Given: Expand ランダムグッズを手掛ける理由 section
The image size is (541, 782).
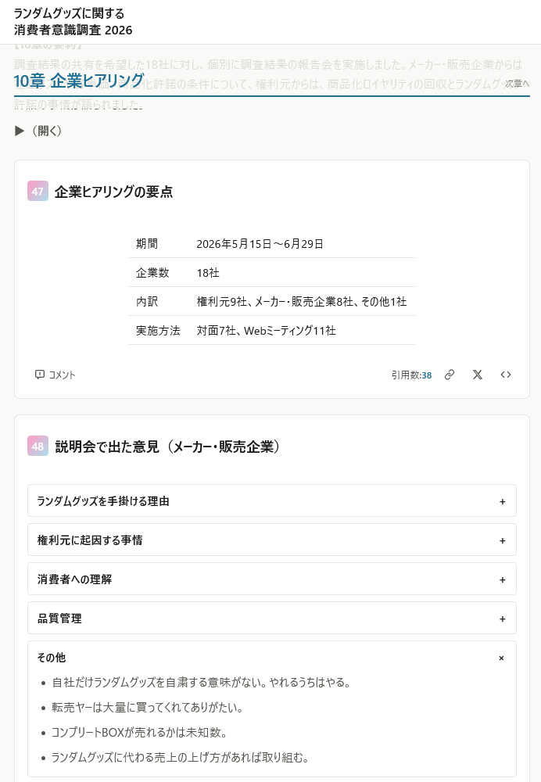Looking at the screenshot, I should point(272,500).
